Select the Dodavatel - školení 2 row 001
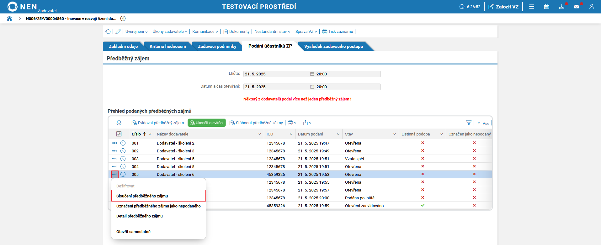Viewport: 601px width, 245px height. pyautogui.click(x=300, y=143)
